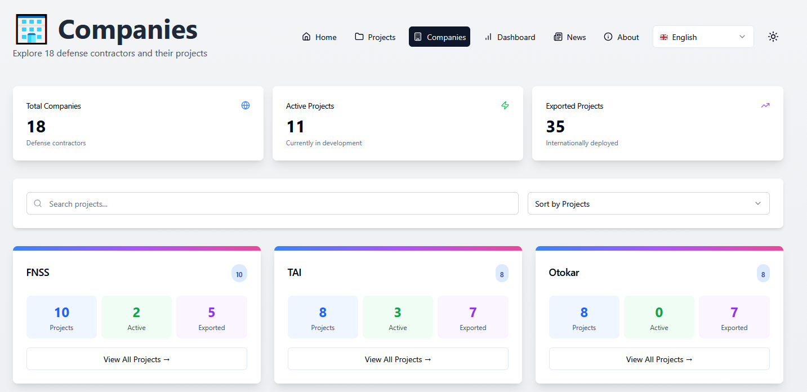Click the News newspaper icon
The height and width of the screenshot is (392, 807).
click(557, 37)
